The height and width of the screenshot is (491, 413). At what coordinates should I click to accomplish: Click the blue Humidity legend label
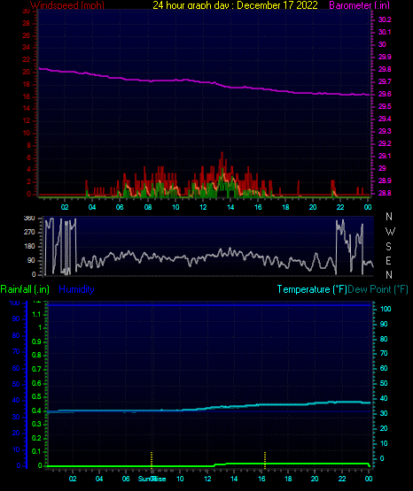tap(76, 289)
